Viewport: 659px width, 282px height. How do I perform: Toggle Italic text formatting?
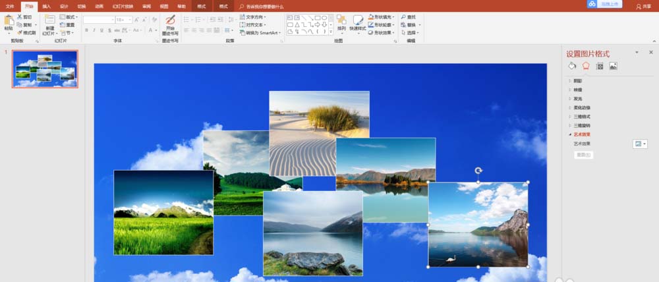(x=94, y=30)
